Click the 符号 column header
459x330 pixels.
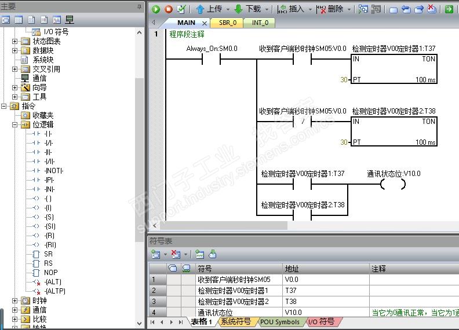pyautogui.click(x=239, y=269)
